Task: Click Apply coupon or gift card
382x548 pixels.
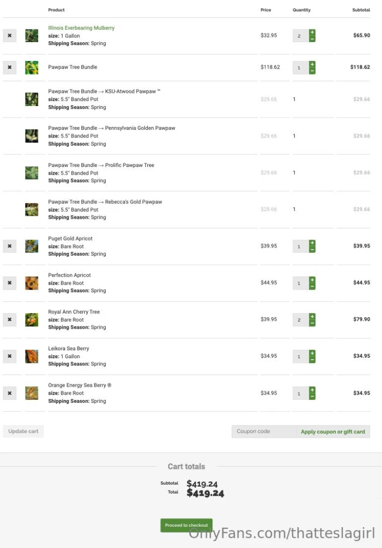Action: click(x=333, y=432)
